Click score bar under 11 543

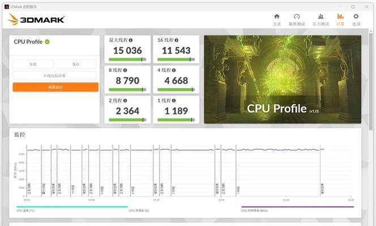[176, 59]
